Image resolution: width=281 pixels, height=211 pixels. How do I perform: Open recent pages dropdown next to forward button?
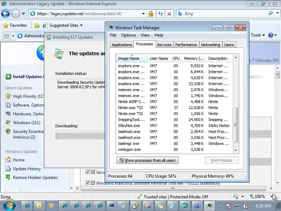click(x=23, y=14)
